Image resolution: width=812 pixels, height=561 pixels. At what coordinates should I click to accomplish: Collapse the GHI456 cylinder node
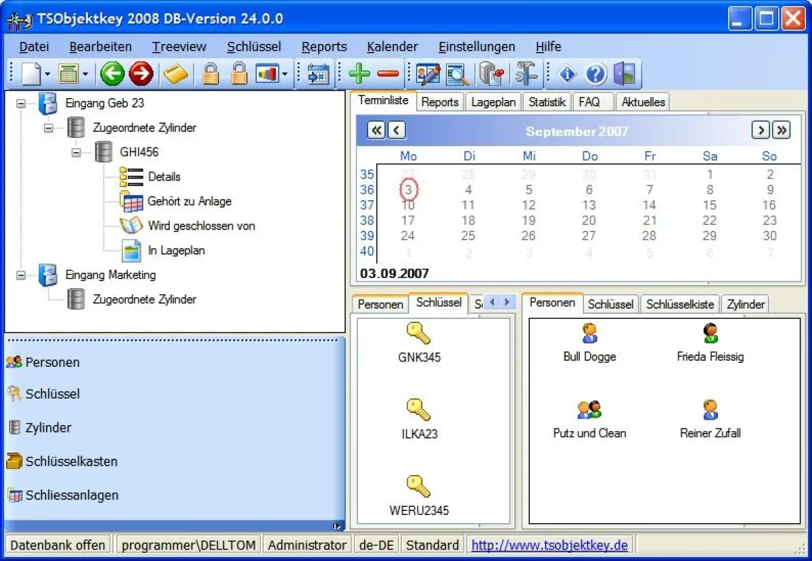point(76,152)
